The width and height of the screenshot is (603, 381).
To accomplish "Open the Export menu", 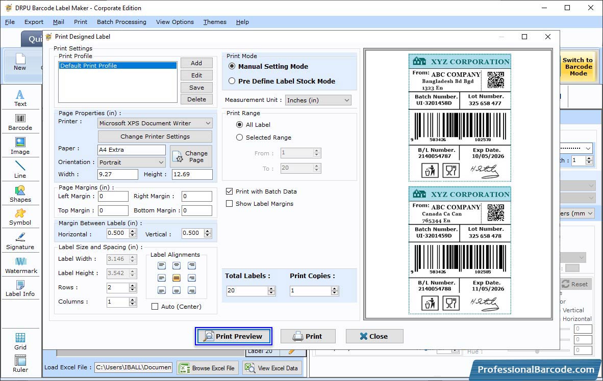I will tap(34, 22).
